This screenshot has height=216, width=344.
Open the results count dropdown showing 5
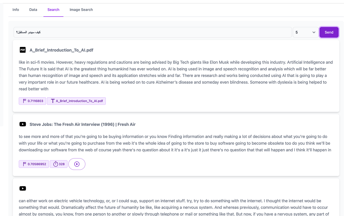point(305,32)
